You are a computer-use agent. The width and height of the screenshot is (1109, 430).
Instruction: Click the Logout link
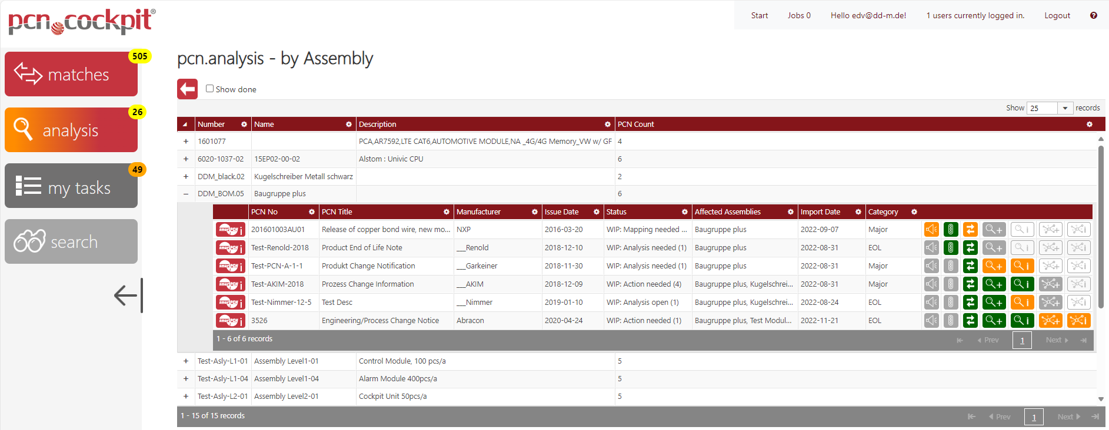(1057, 15)
